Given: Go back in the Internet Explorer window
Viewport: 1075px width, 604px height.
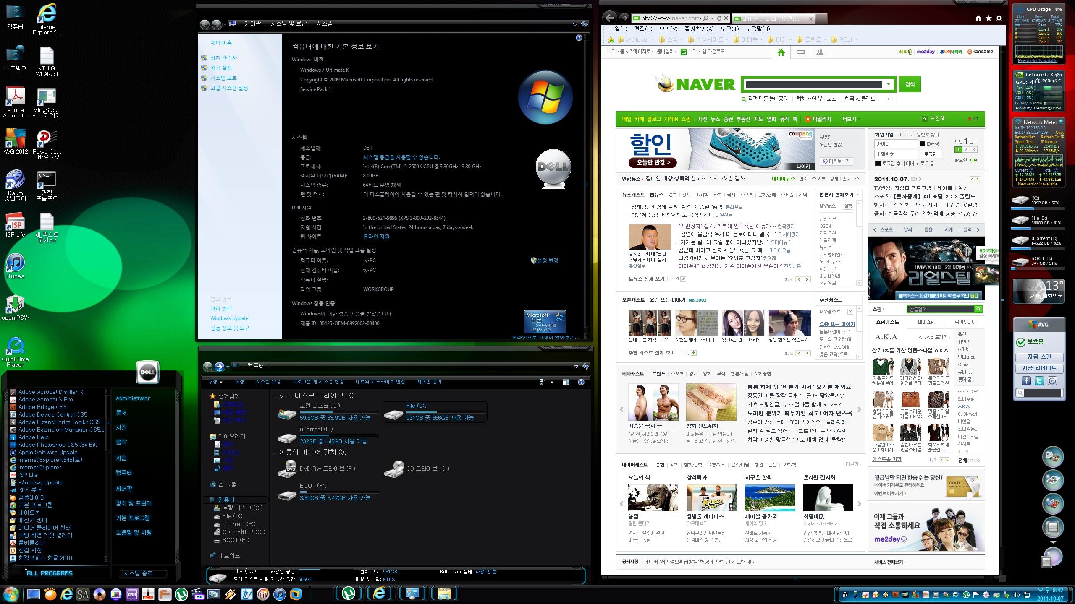Looking at the screenshot, I should click(610, 18).
